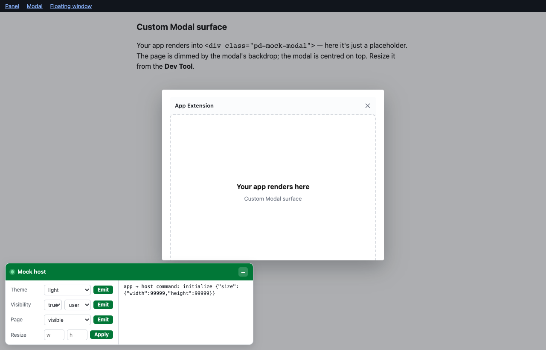Click the bold 'Dev Tool' text
Screen dimensions: 546x350
click(179, 67)
